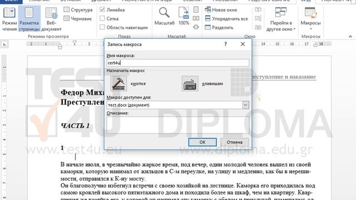Enable the Сетка gridlines checkbox
This screenshot has width=356, height=200.
[x=102, y=18]
